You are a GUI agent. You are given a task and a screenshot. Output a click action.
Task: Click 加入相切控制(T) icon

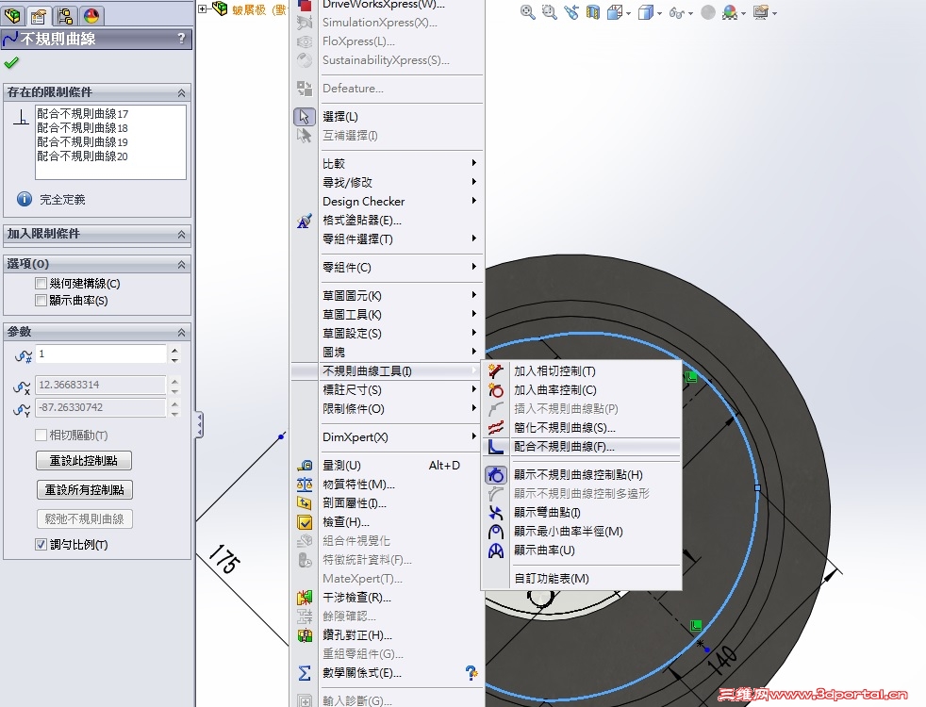[x=496, y=371]
